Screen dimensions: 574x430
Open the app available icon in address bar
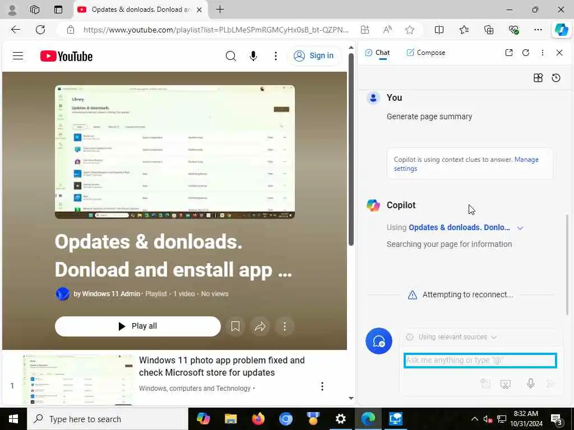(365, 30)
